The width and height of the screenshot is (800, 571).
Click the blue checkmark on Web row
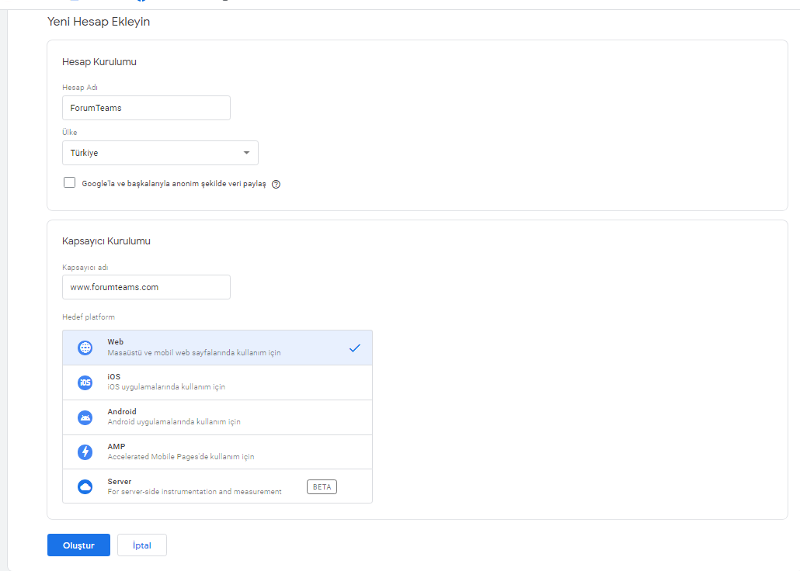[x=355, y=348]
